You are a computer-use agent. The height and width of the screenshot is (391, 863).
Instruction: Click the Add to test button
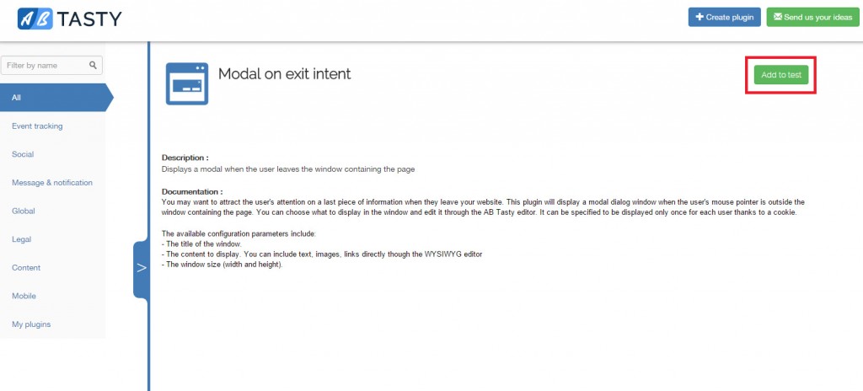[781, 75]
